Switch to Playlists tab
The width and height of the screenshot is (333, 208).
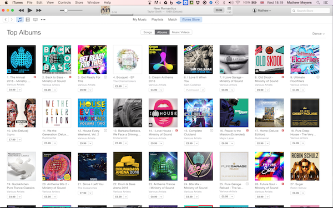(158, 19)
